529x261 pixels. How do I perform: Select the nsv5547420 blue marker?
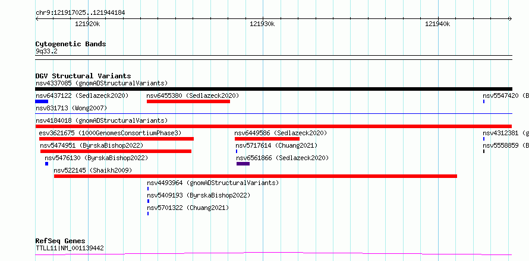(x=484, y=101)
